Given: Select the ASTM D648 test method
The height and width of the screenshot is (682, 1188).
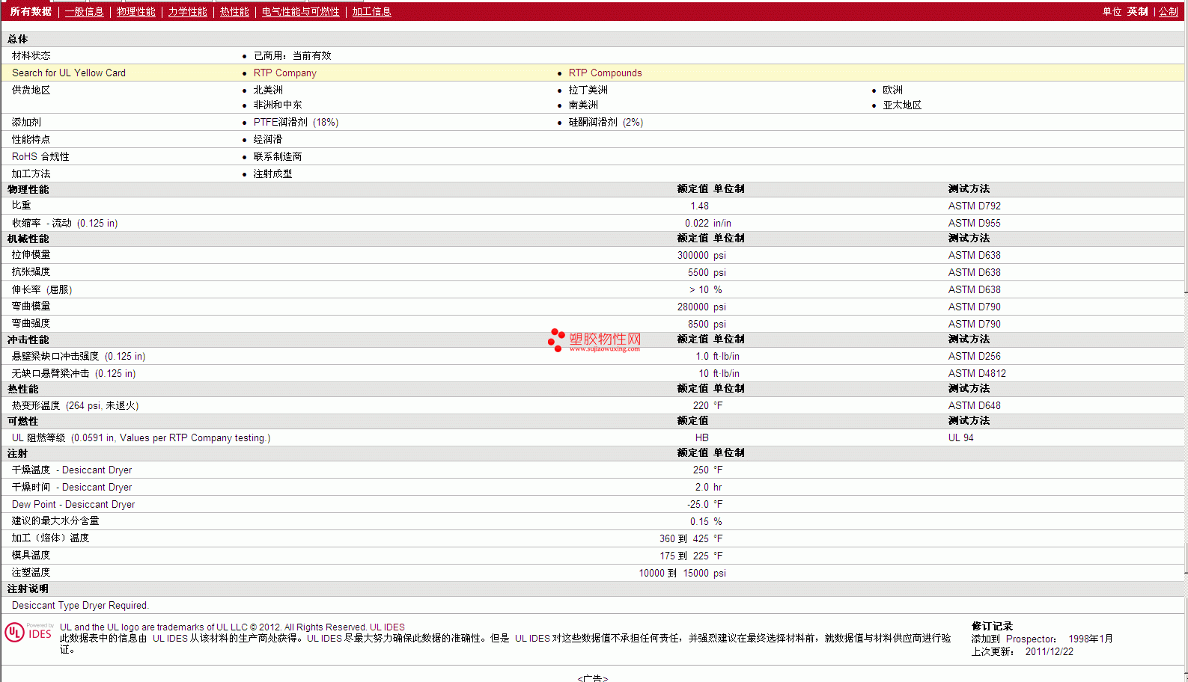Looking at the screenshot, I should pyautogui.click(x=974, y=406).
